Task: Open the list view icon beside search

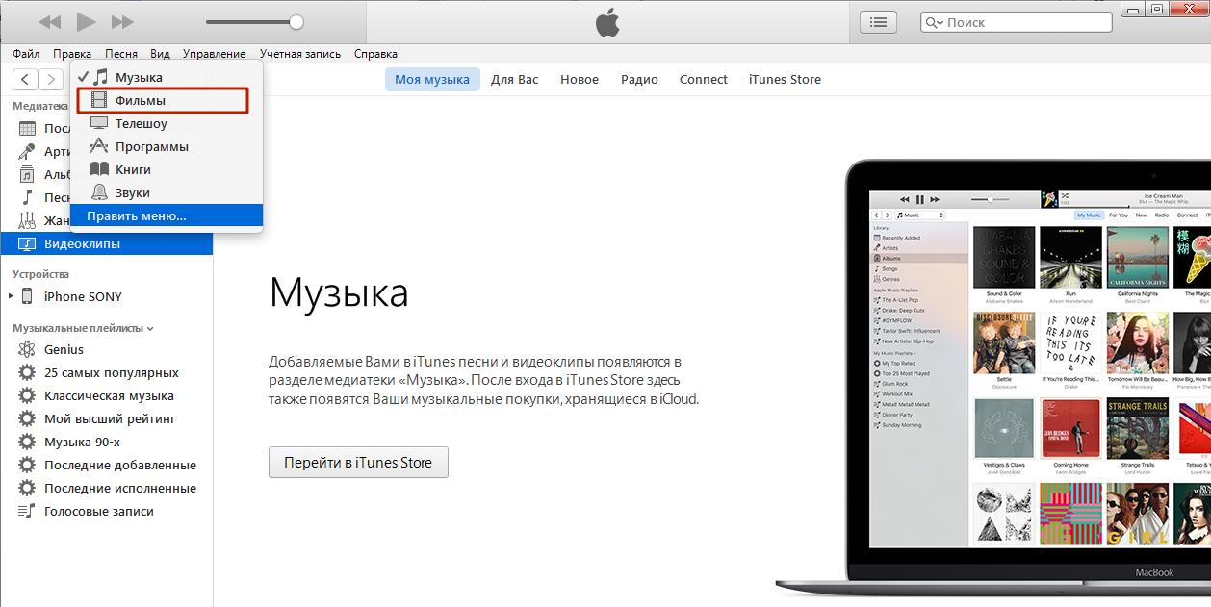Action: [877, 22]
